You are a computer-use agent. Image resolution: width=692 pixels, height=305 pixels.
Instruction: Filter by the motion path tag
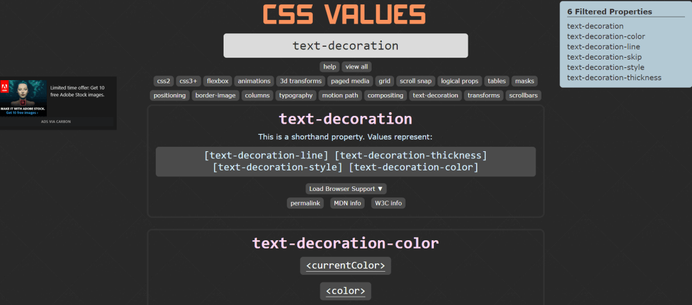pyautogui.click(x=340, y=95)
